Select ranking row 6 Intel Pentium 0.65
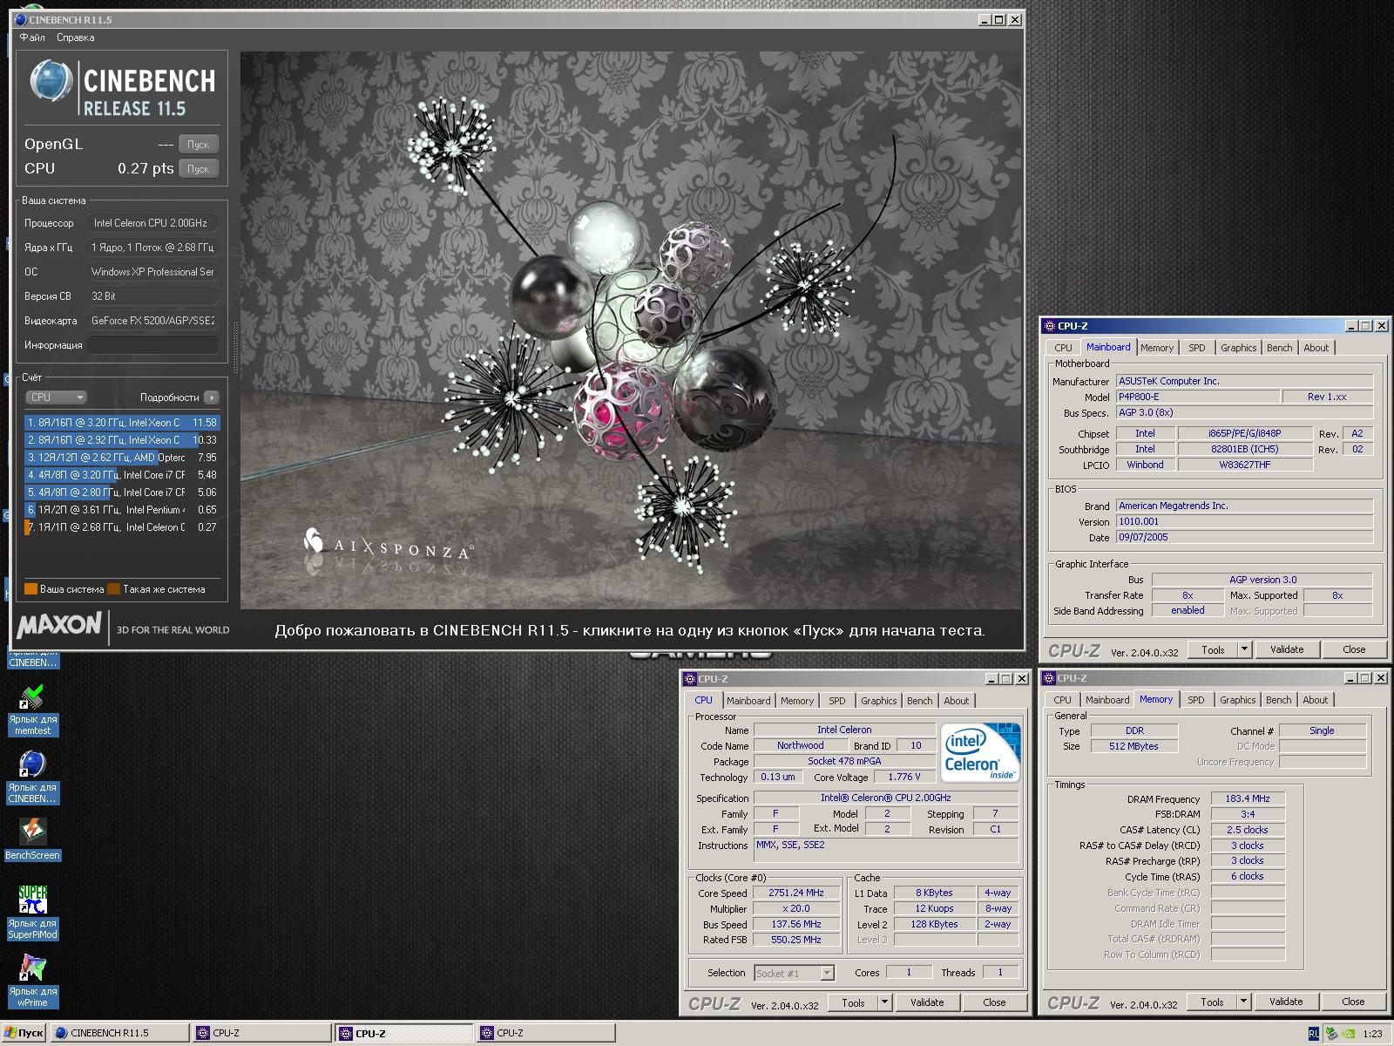Image resolution: width=1394 pixels, height=1046 pixels. pyautogui.click(x=122, y=510)
